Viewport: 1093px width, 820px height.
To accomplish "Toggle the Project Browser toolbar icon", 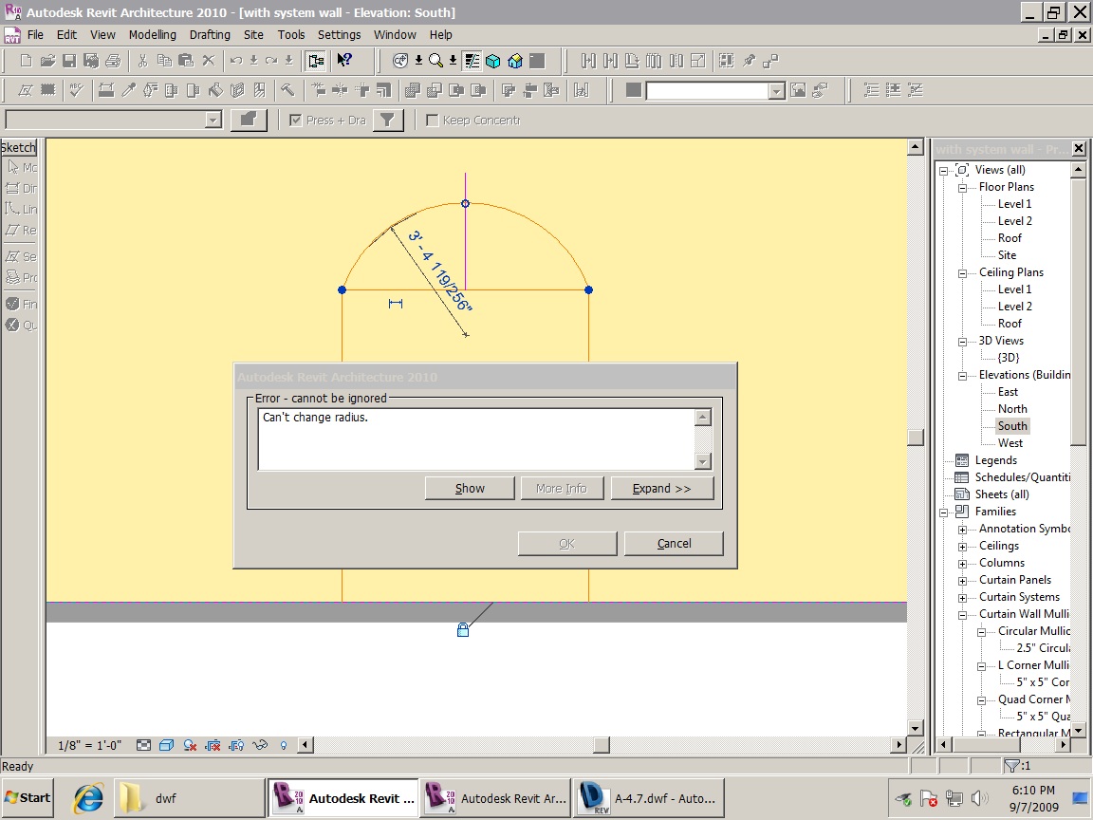I will click(316, 61).
